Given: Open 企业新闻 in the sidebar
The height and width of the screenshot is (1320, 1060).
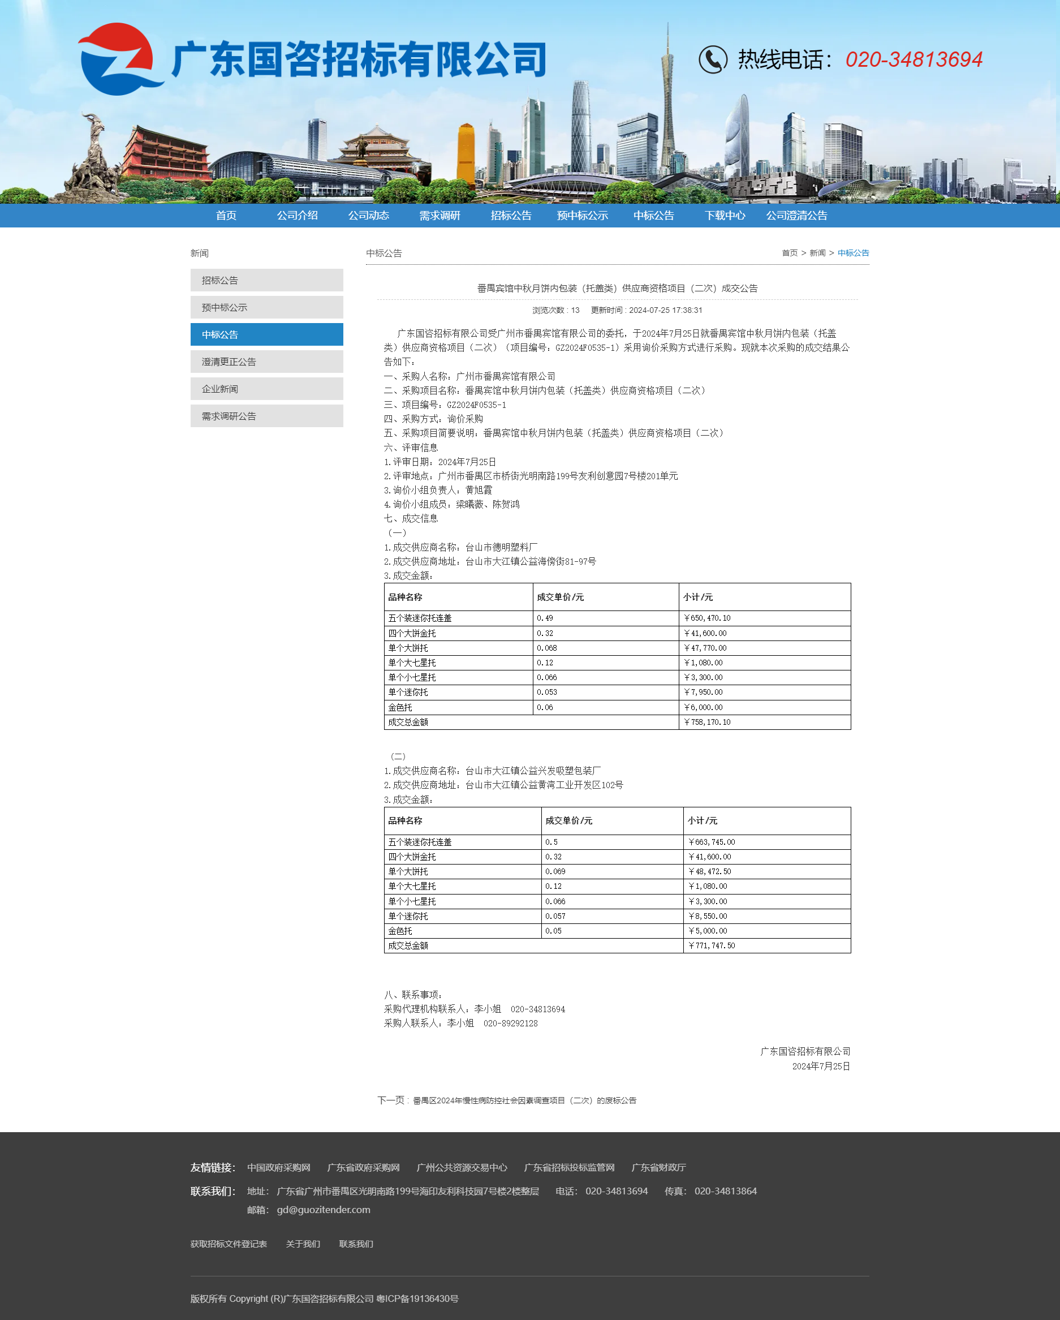Looking at the screenshot, I should coord(267,389).
